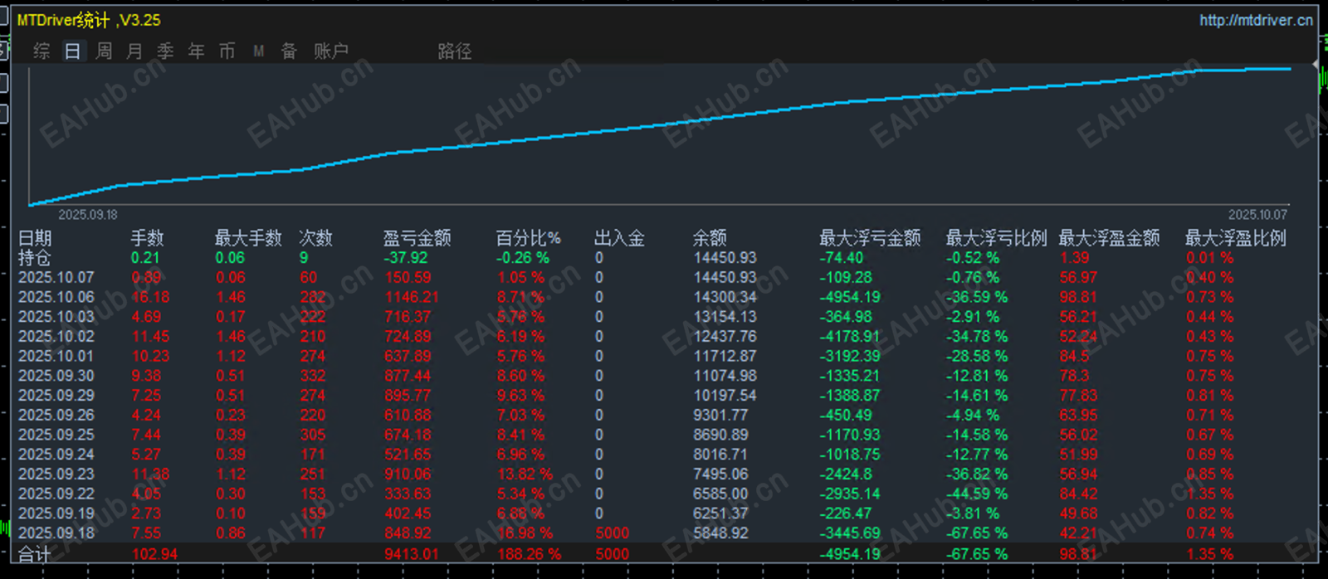Image resolution: width=1328 pixels, height=579 pixels.
Task: Click the floating loss ratio -44.59 %
Action: pos(977,494)
